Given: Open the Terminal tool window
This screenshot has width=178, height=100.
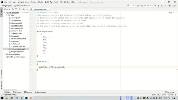Looking at the screenshot, I should coord(28,92).
